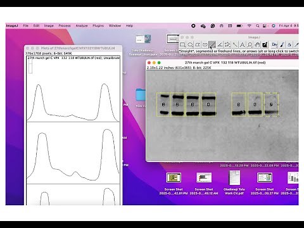Select the Angle tool
This screenshot has width=304, height=228.
[220, 44]
